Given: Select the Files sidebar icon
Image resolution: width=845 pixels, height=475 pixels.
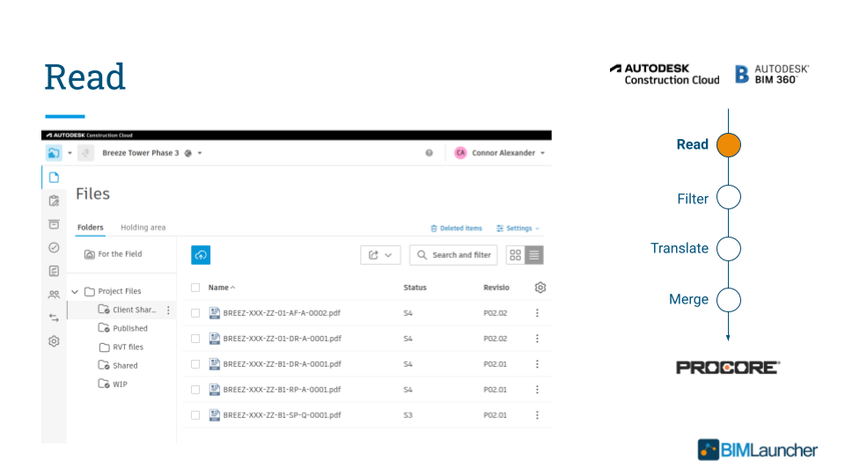Looking at the screenshot, I should pyautogui.click(x=54, y=177).
